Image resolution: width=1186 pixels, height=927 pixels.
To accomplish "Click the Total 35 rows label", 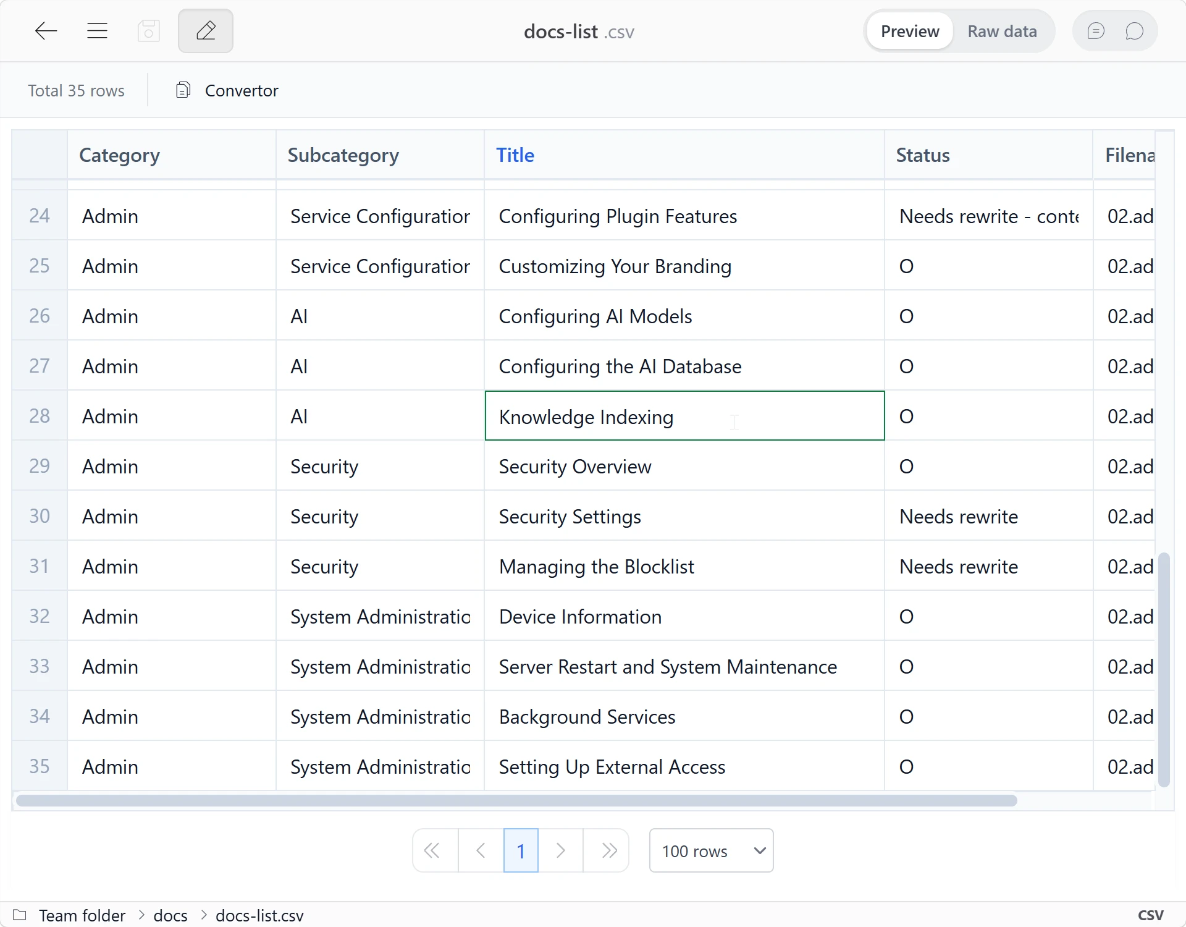I will pos(76,91).
